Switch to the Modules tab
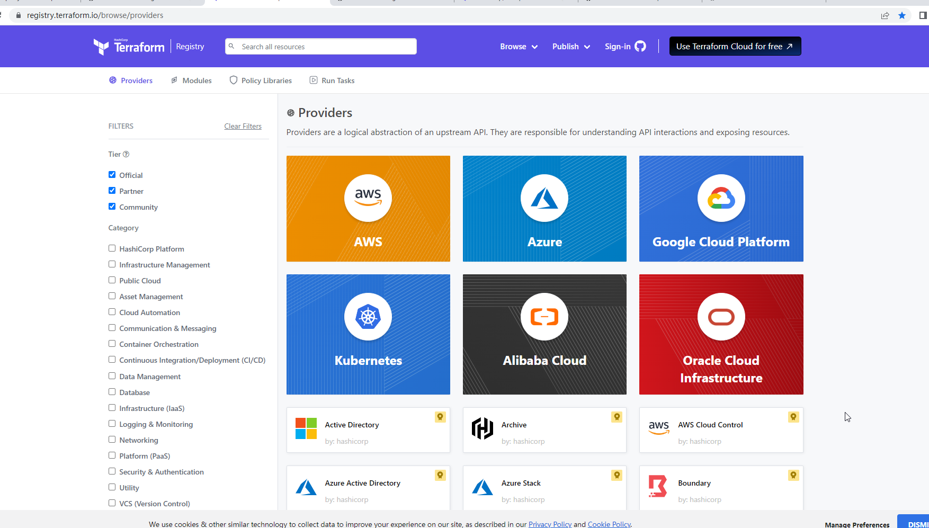The height and width of the screenshot is (528, 929). pyautogui.click(x=191, y=80)
